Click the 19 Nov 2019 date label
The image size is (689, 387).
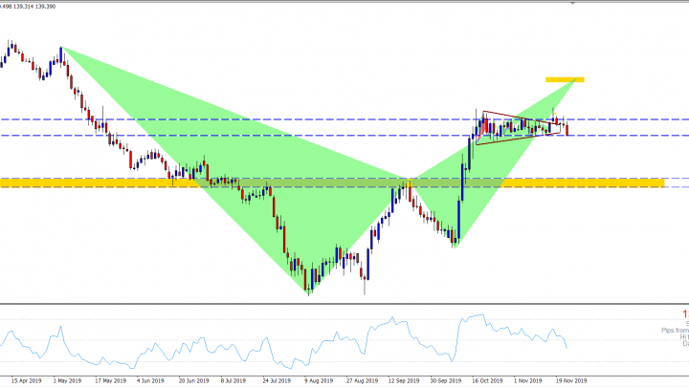570,379
